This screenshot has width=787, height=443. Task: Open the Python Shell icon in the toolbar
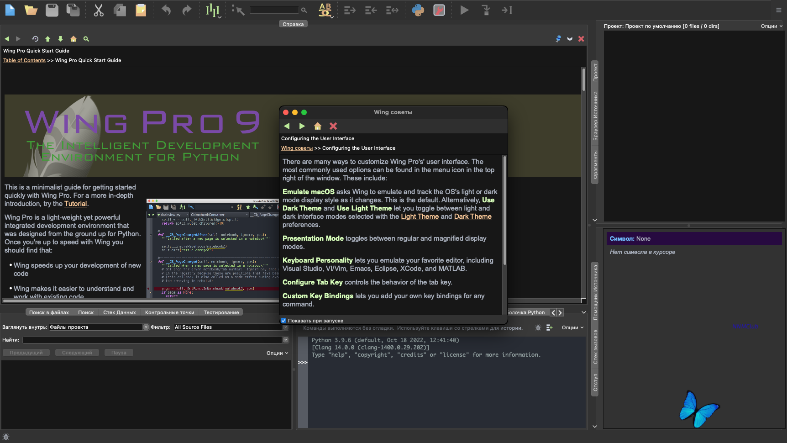tap(419, 10)
